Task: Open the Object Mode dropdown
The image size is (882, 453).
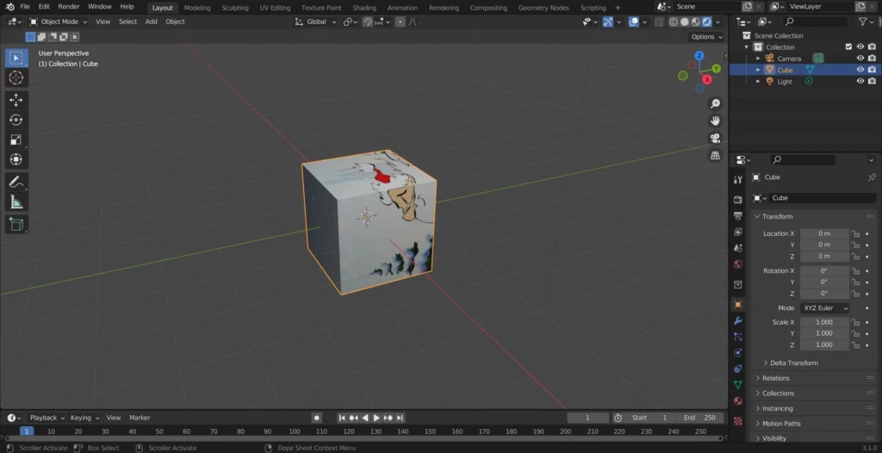Action: 59,22
